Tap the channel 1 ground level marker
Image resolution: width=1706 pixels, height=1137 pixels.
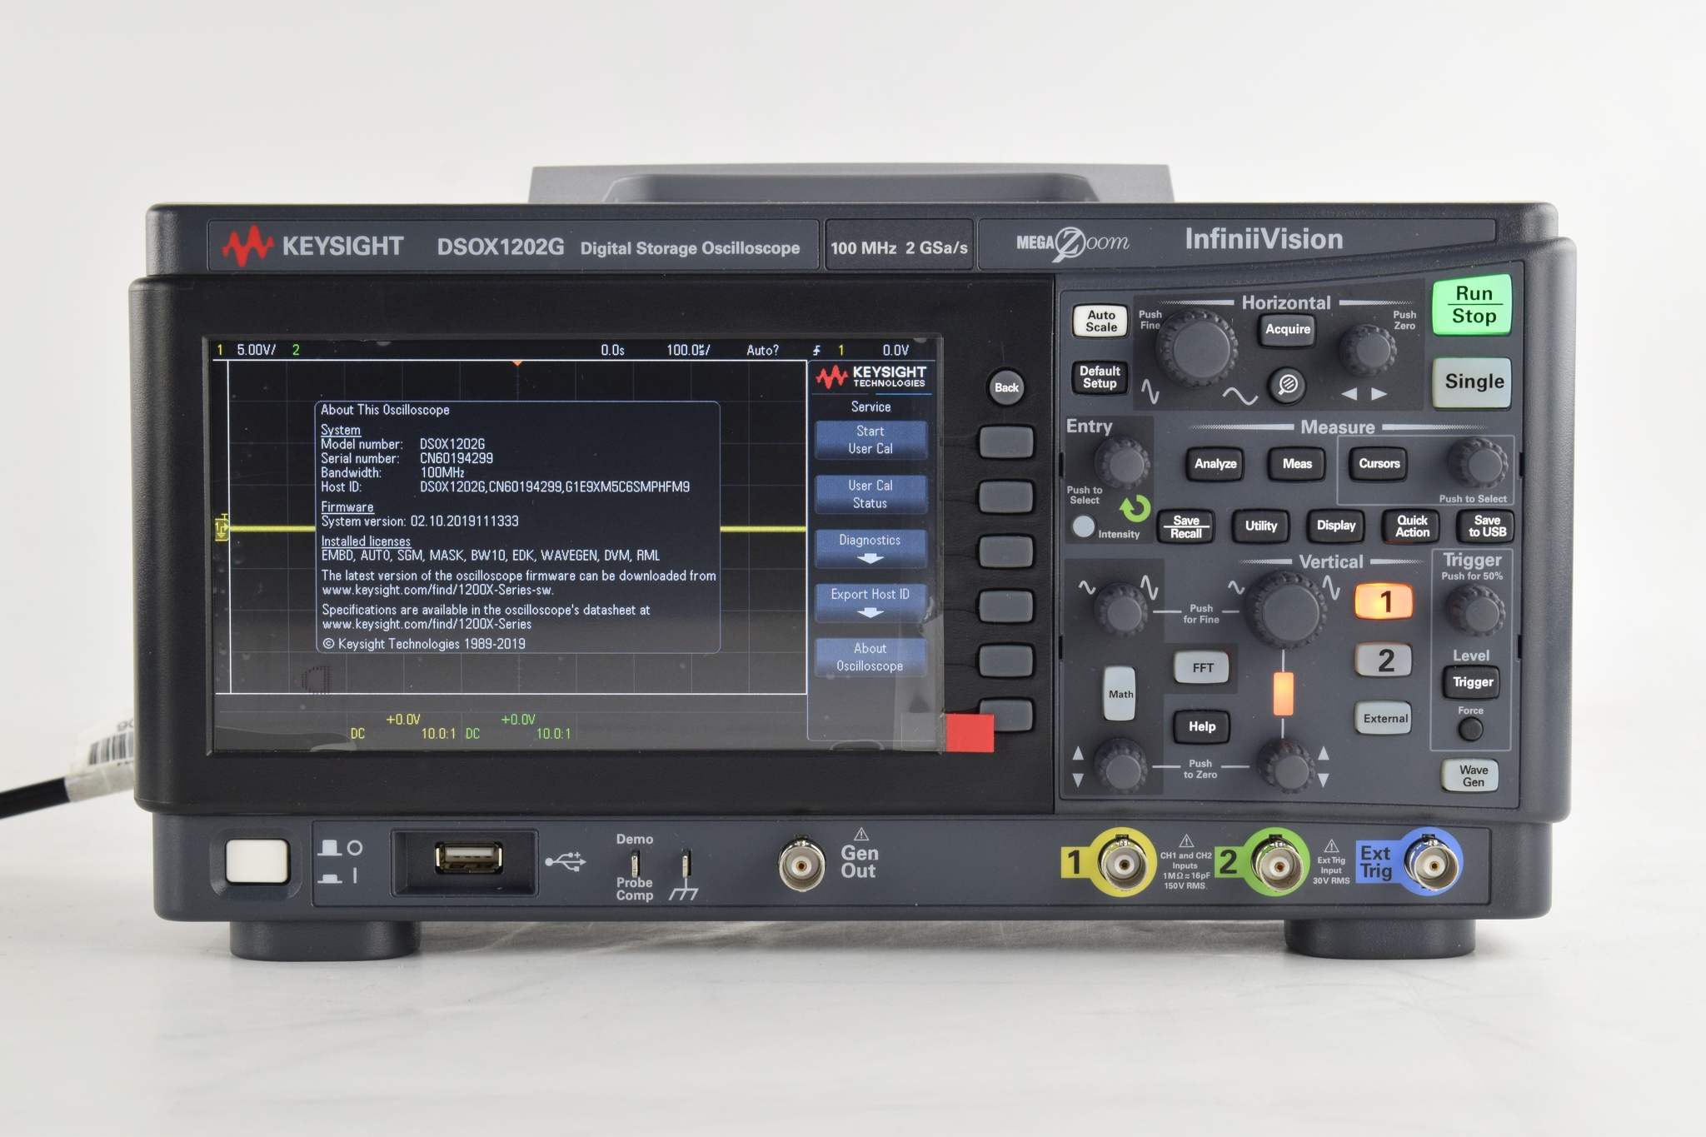click(222, 528)
